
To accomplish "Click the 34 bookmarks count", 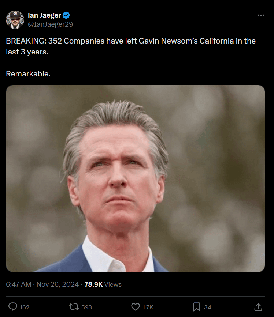I will click(208, 307).
